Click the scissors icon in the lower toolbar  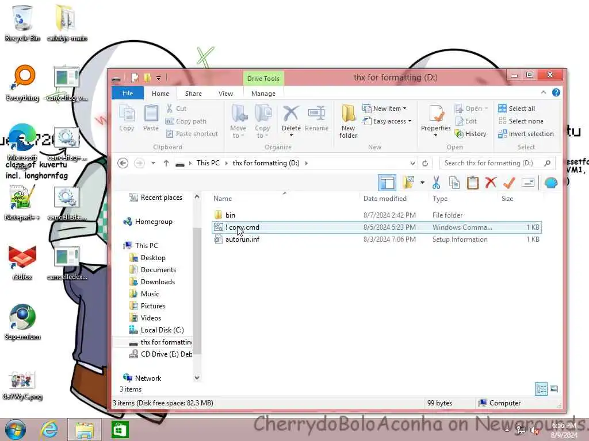[x=436, y=183]
